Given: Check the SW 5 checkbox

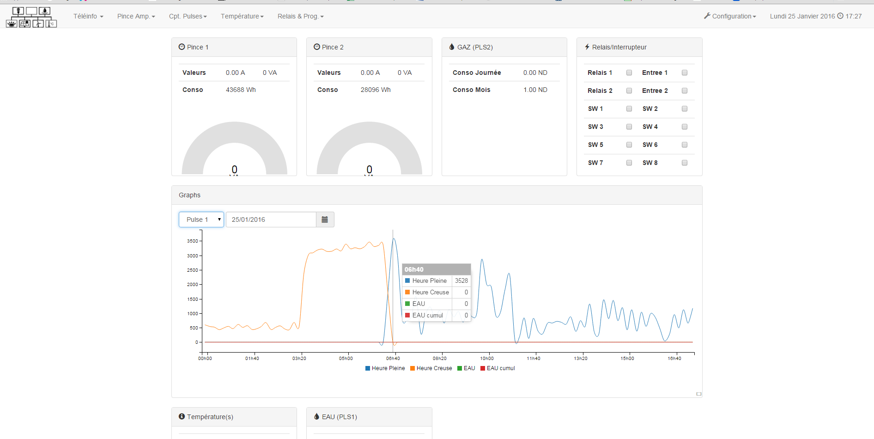Looking at the screenshot, I should [x=629, y=145].
